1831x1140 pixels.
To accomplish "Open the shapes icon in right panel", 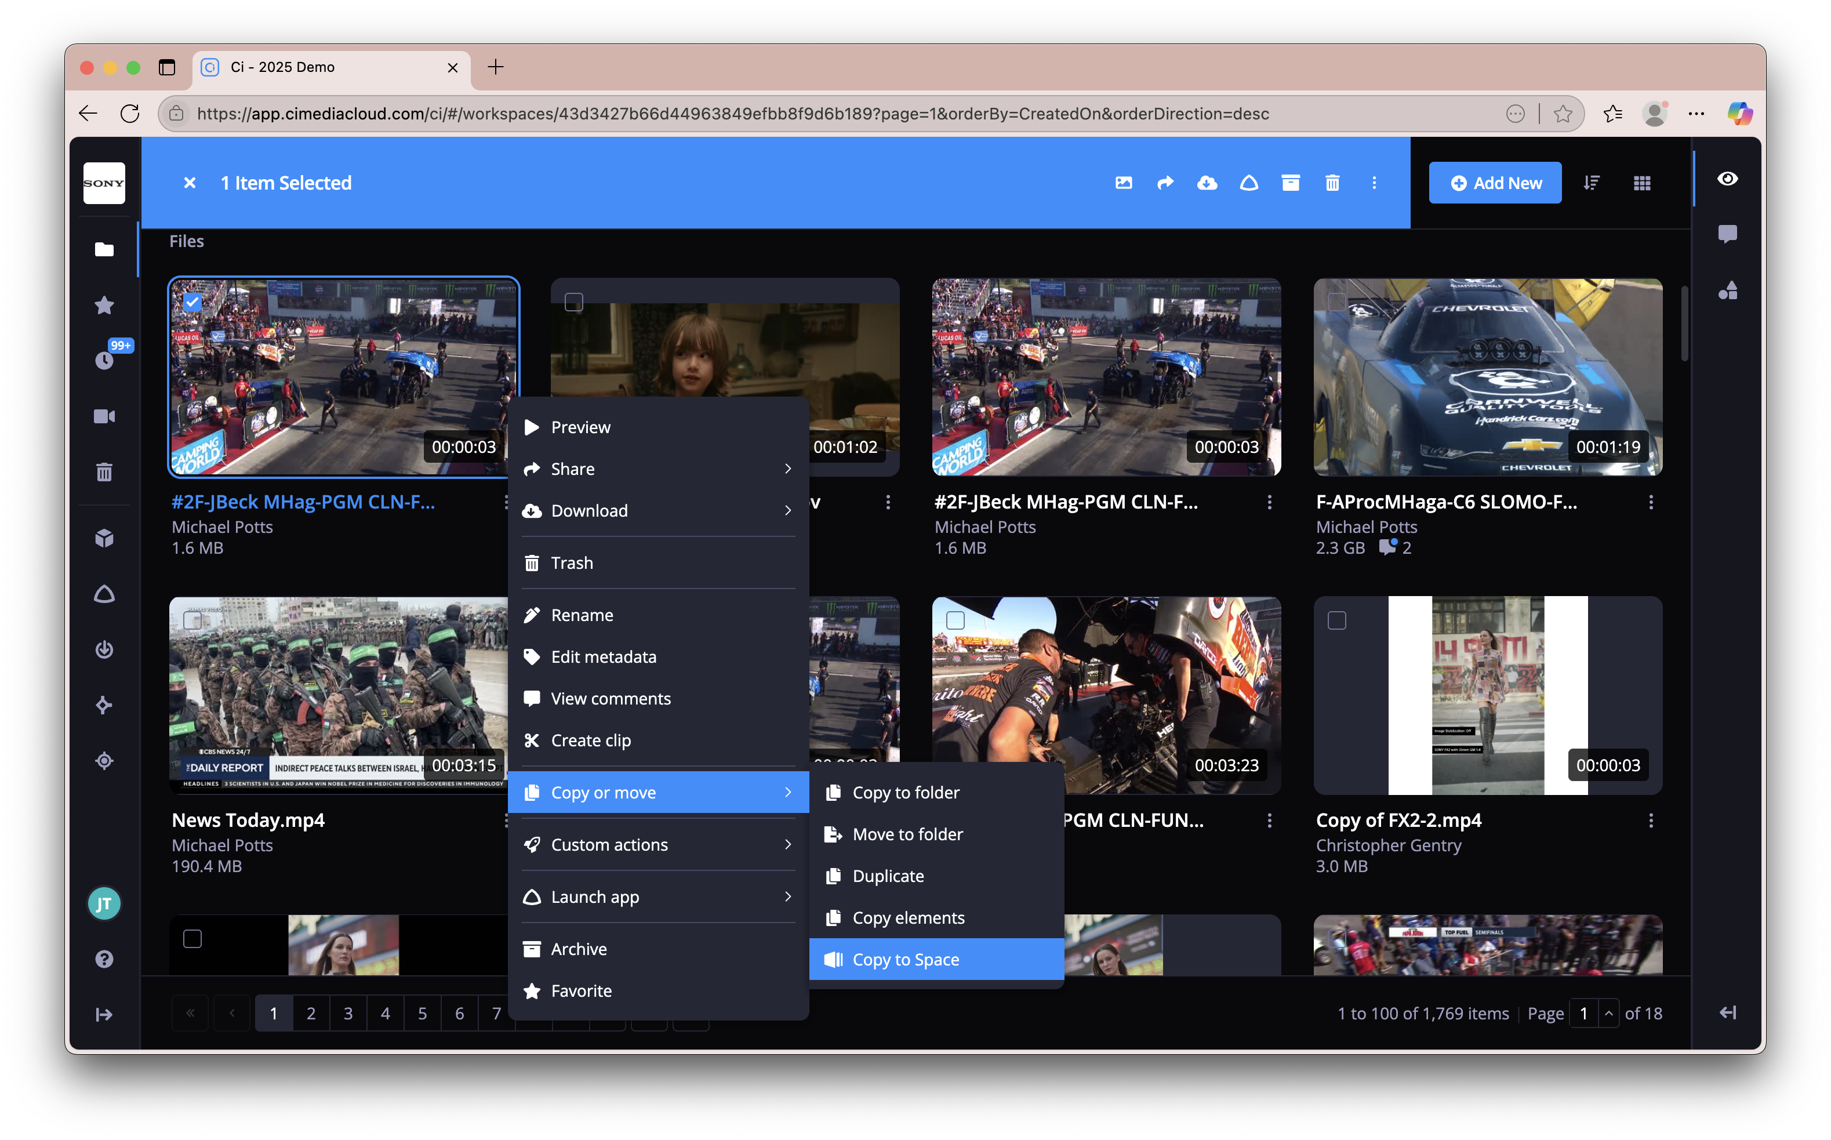I will click(x=1728, y=291).
